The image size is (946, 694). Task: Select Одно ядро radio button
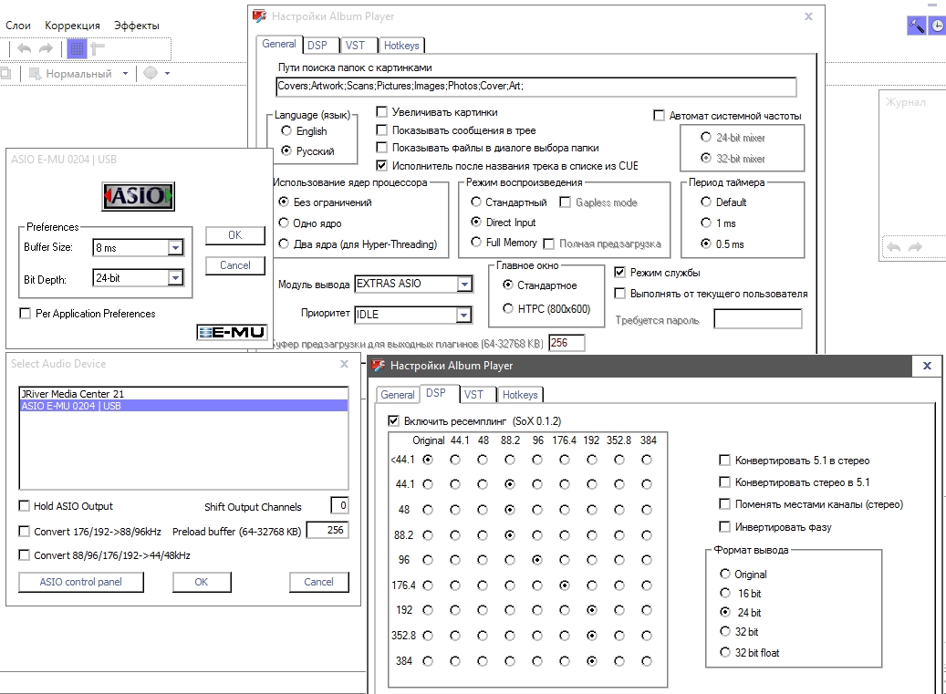pos(284,223)
